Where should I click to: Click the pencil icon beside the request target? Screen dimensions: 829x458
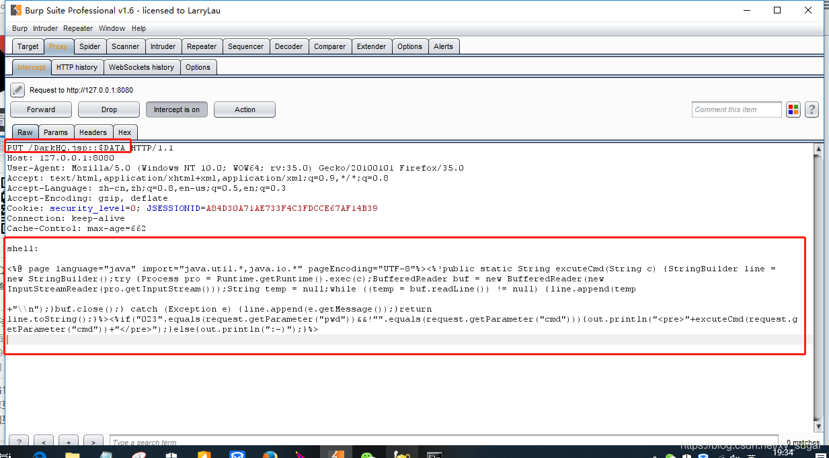coord(18,90)
